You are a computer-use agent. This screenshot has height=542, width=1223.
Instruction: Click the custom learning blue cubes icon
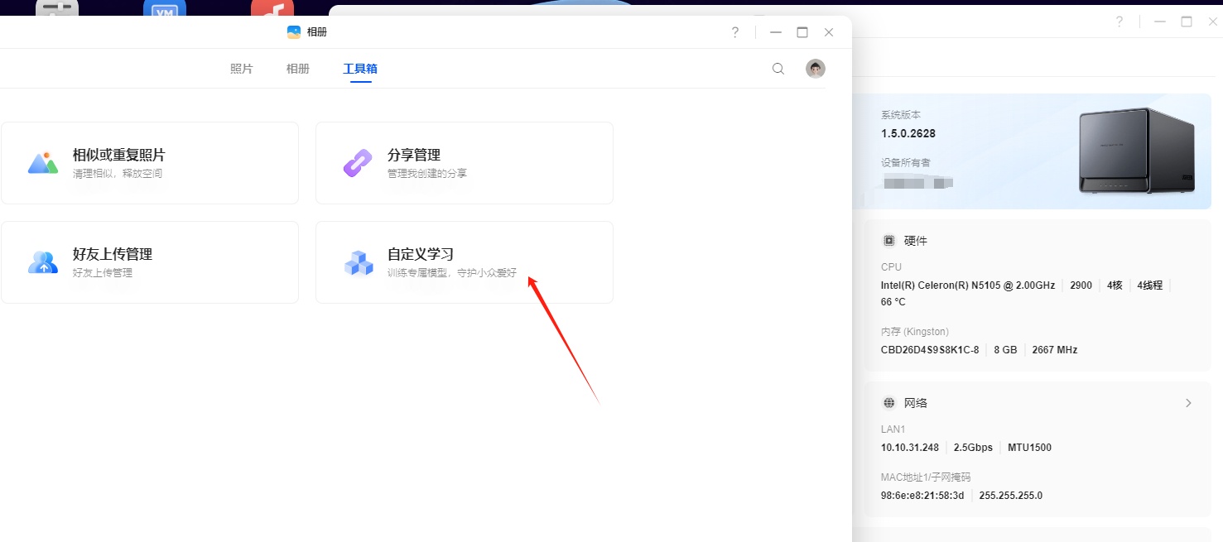358,262
